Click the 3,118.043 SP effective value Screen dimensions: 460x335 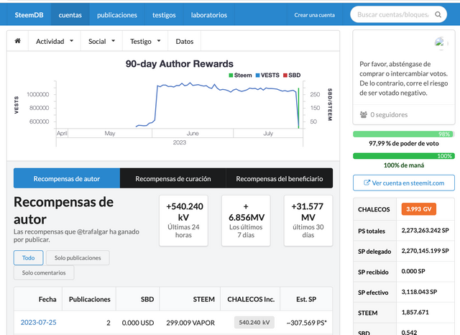tap(419, 292)
